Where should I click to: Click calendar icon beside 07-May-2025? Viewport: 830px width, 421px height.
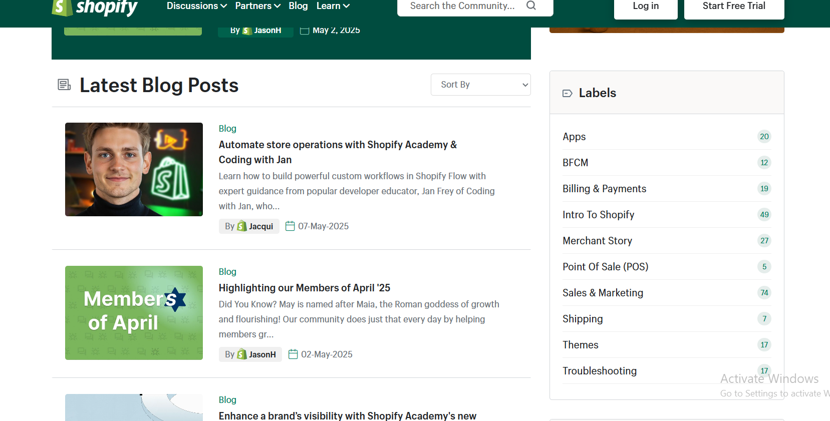coord(290,226)
